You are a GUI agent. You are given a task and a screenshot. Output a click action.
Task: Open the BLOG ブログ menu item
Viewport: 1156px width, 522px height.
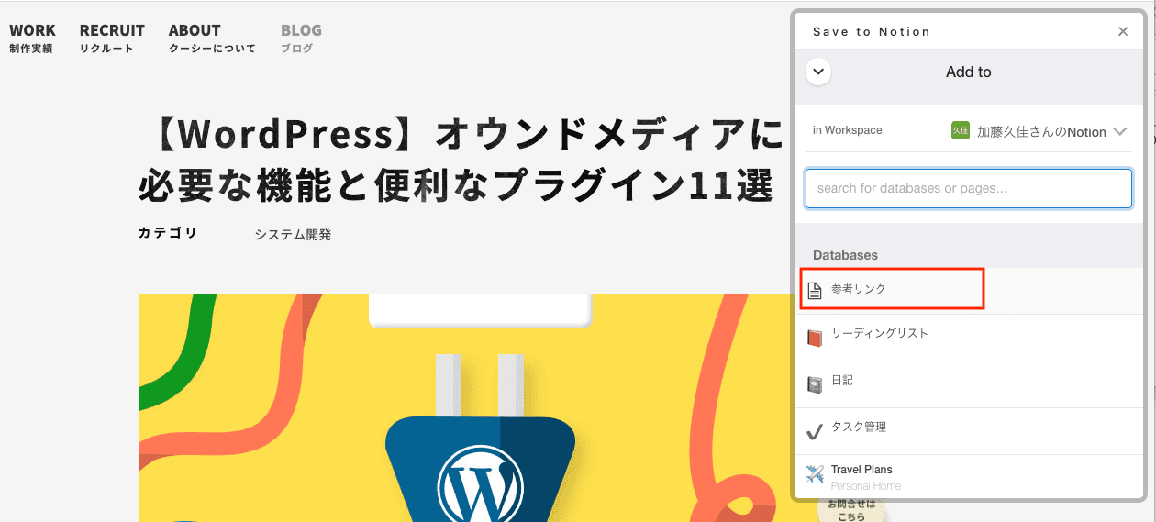pos(301,39)
